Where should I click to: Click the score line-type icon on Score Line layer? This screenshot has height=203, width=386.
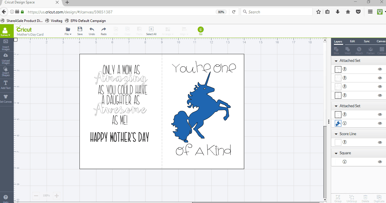345,142
